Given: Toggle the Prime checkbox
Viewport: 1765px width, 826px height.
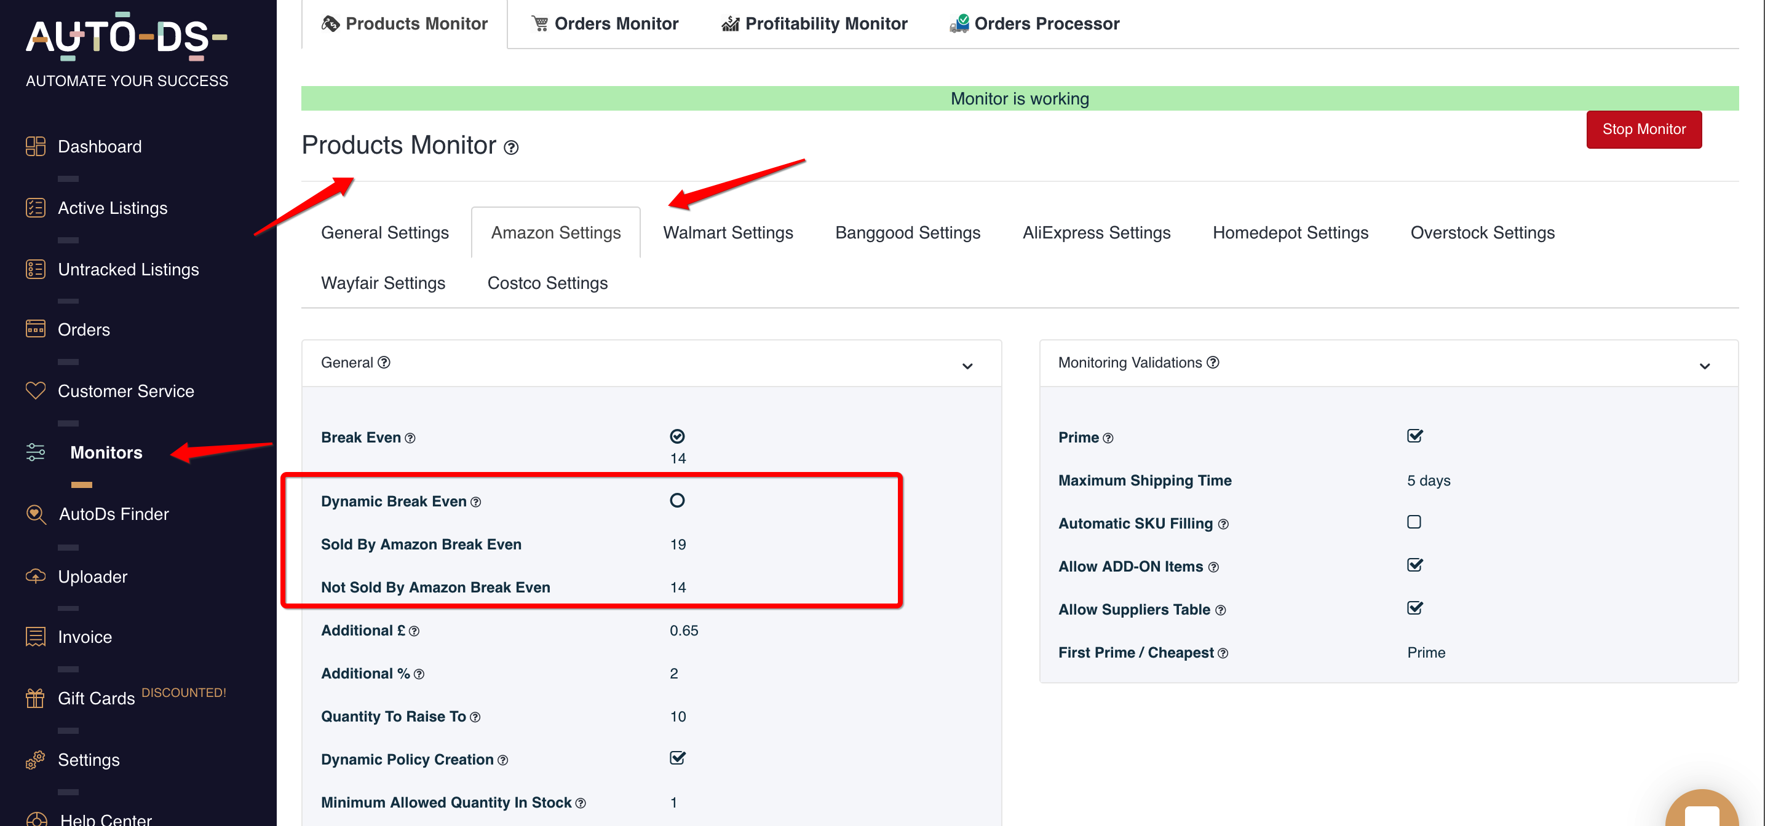Looking at the screenshot, I should click(x=1414, y=436).
